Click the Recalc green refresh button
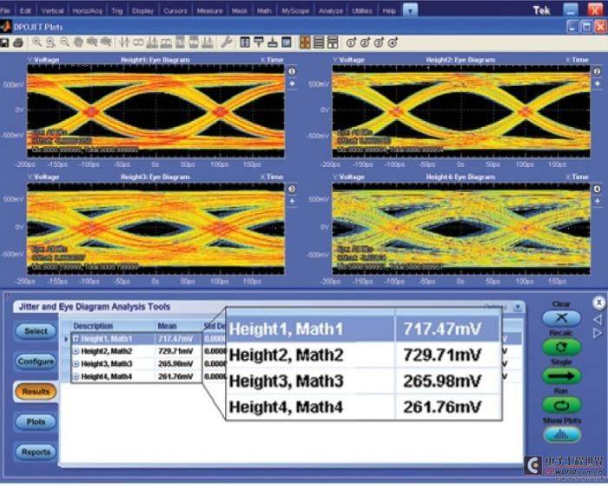 (x=561, y=347)
